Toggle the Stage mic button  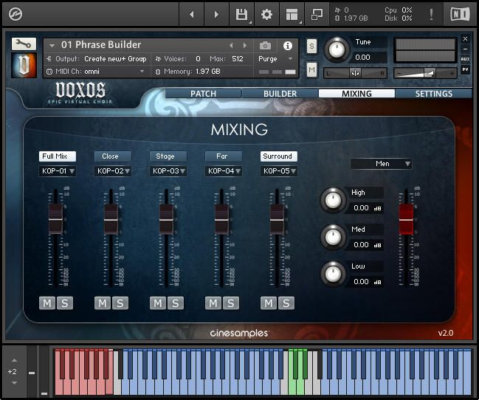point(168,156)
